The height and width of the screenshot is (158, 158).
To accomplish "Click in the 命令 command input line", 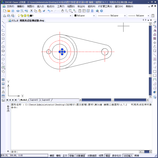I will pos(74,152).
